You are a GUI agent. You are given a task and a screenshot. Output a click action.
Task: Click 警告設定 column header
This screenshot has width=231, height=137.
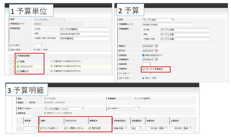pyautogui.click(x=157, y=121)
